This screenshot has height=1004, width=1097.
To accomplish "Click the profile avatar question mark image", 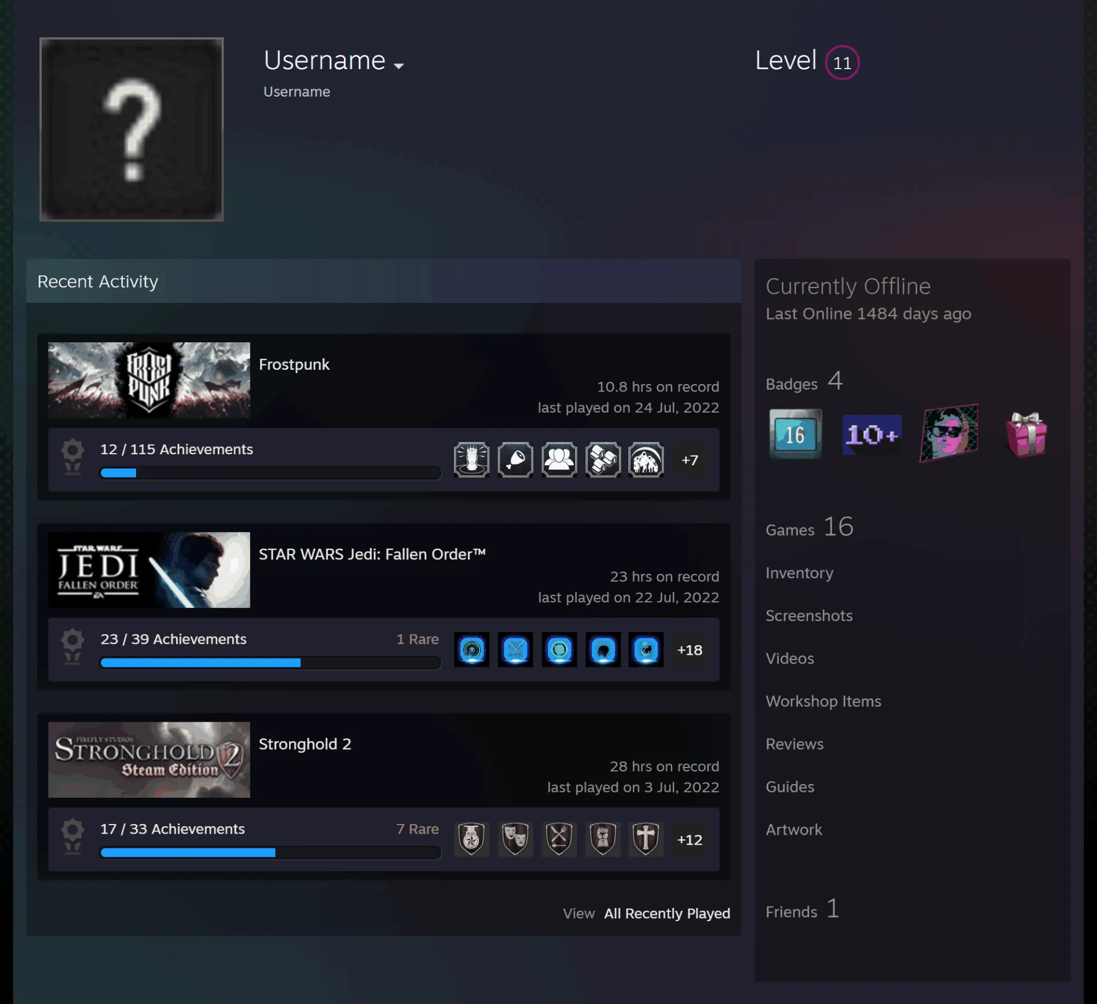I will [131, 129].
